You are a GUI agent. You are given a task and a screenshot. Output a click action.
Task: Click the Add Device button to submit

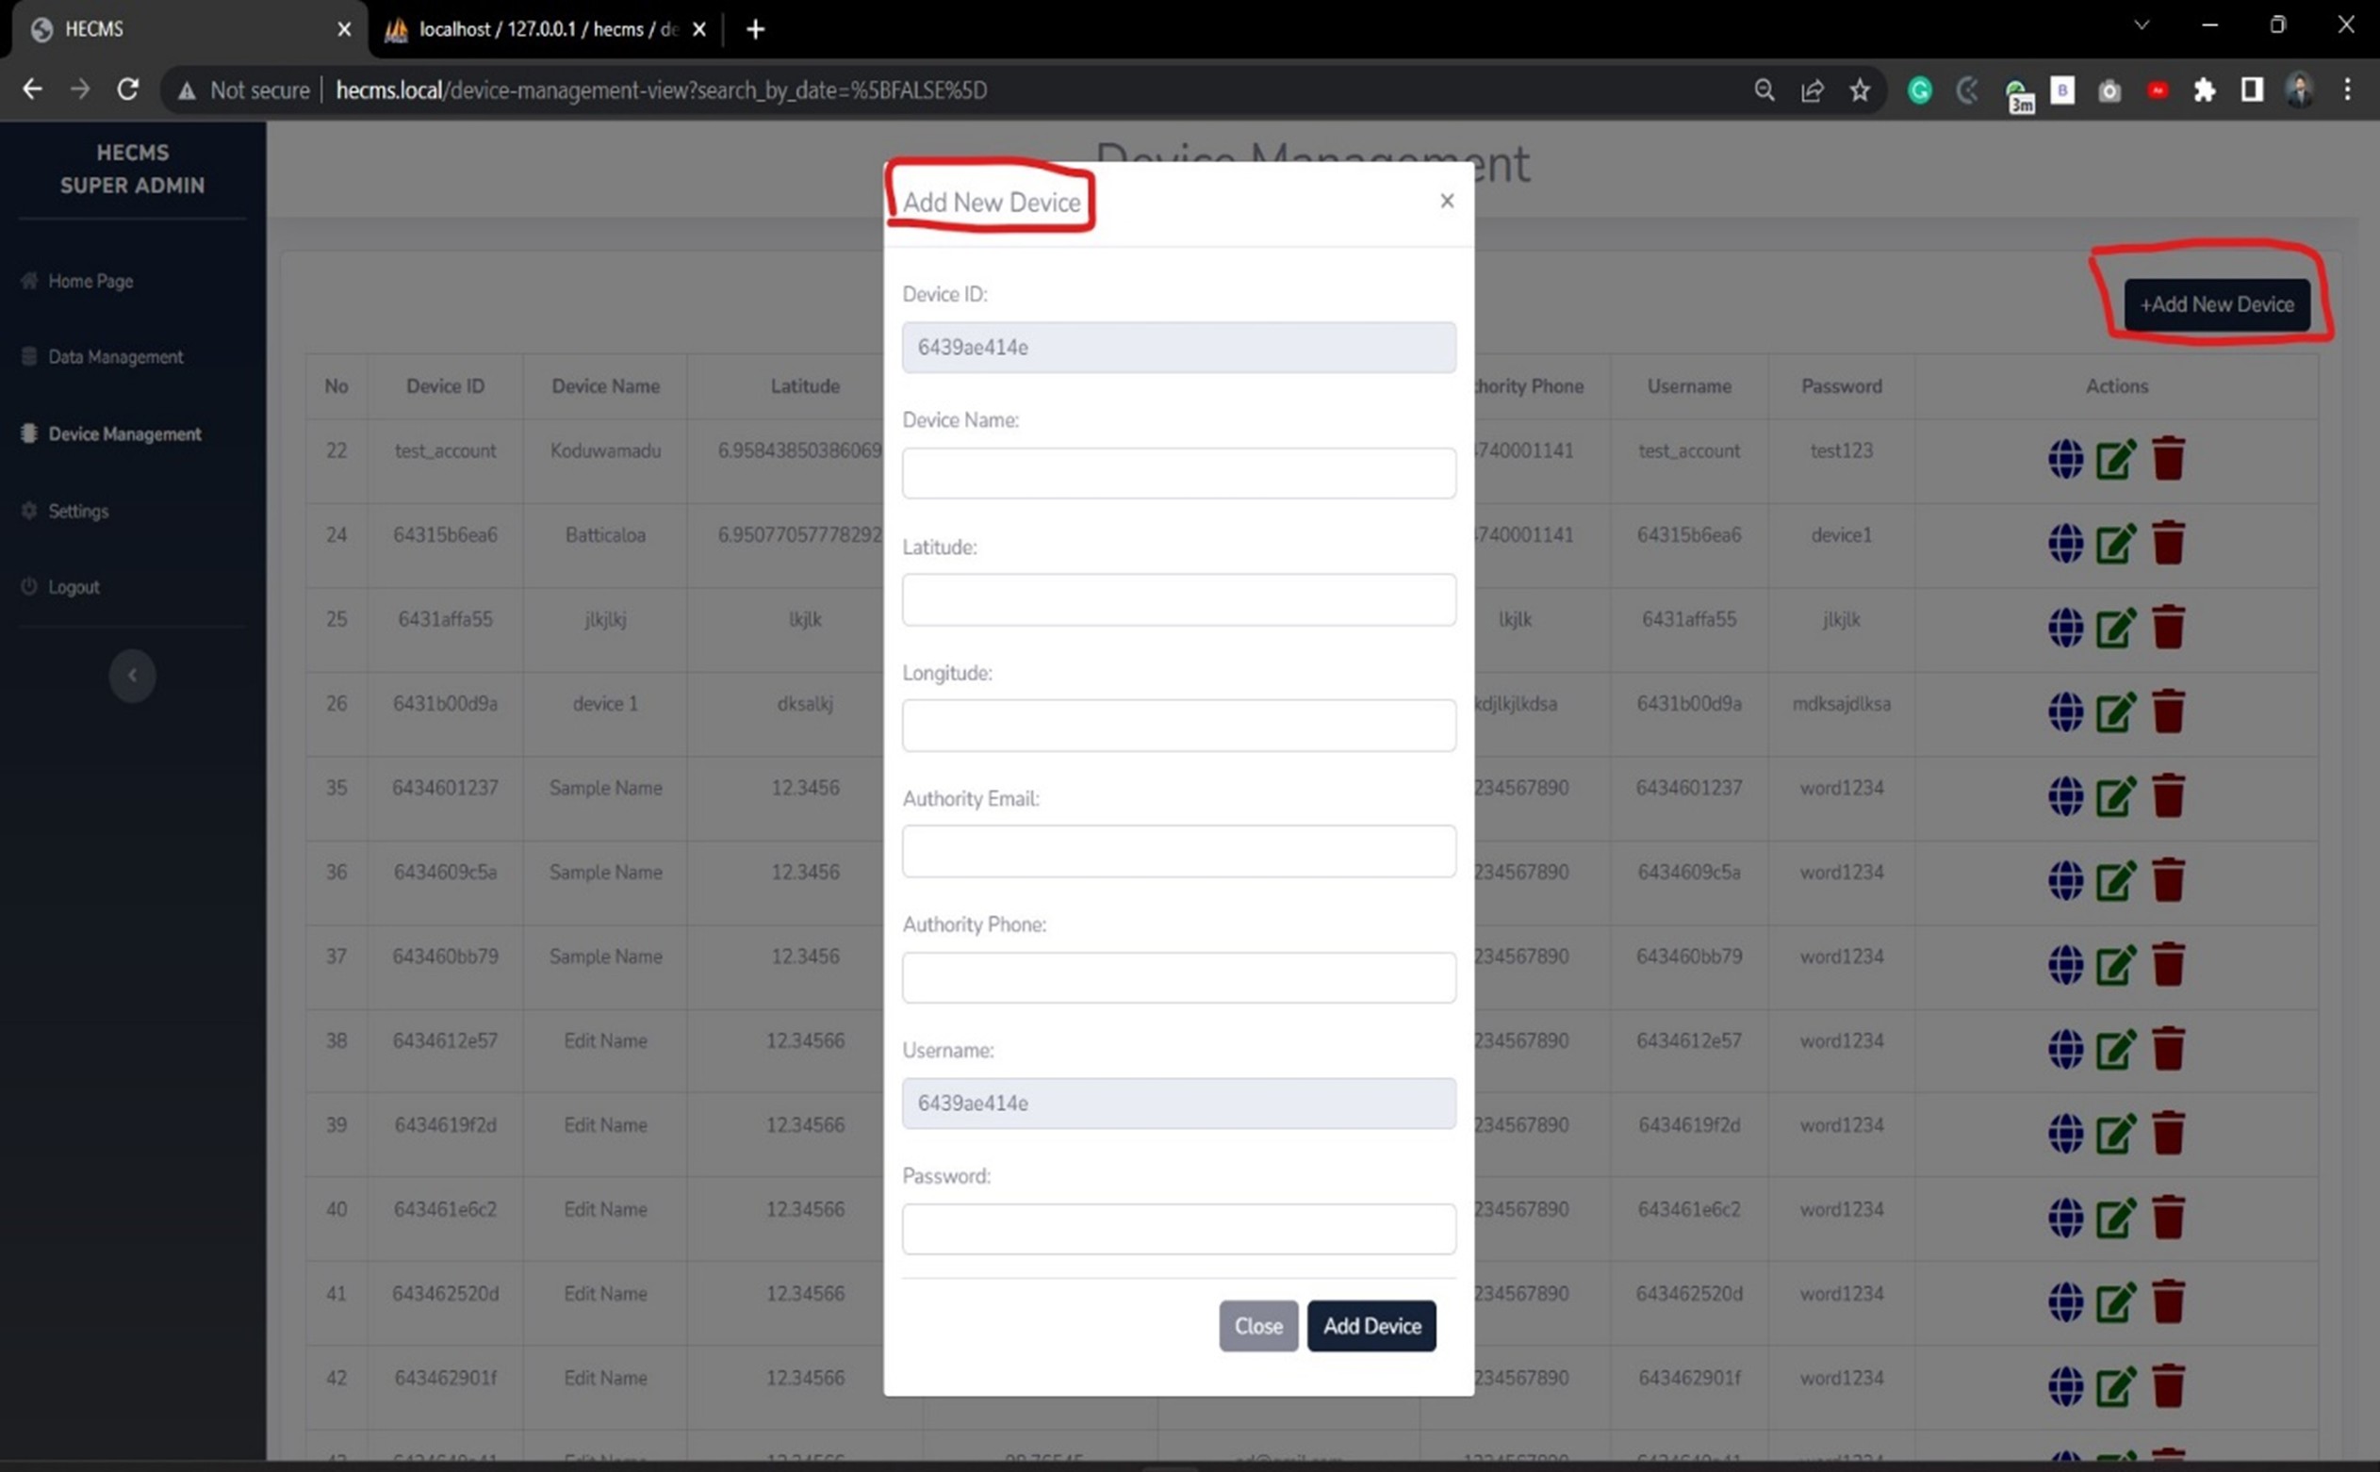(1371, 1324)
